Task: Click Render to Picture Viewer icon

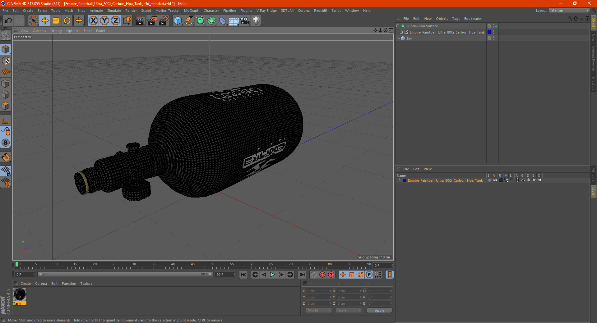Action: click(x=152, y=21)
